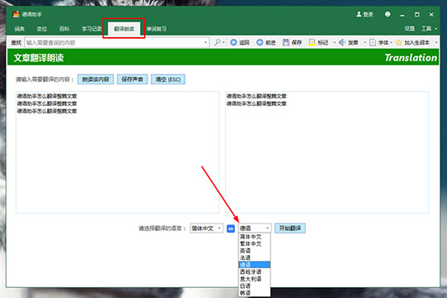
Task: Choose 意大利语 in the language list
Action: click(x=254, y=279)
